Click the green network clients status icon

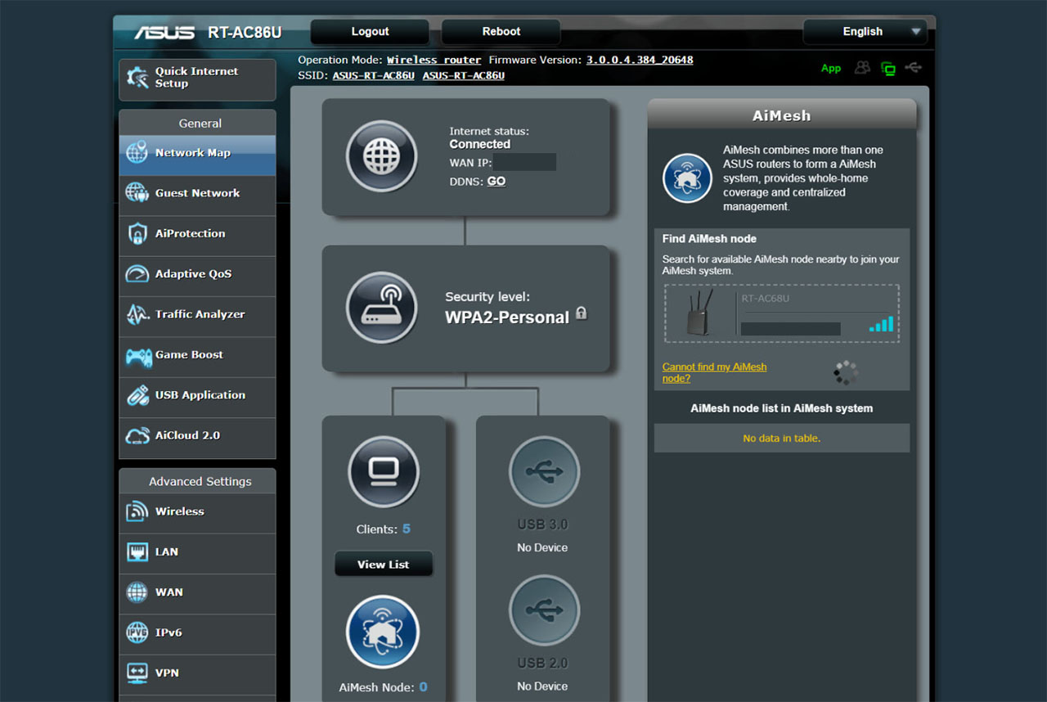(x=887, y=69)
